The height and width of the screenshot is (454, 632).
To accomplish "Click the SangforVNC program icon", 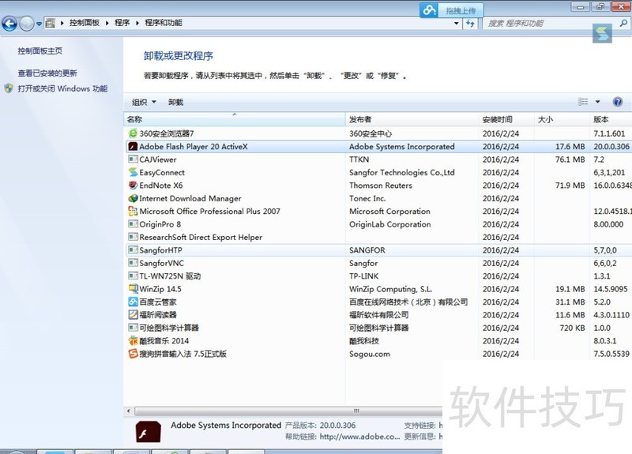I will [133, 263].
